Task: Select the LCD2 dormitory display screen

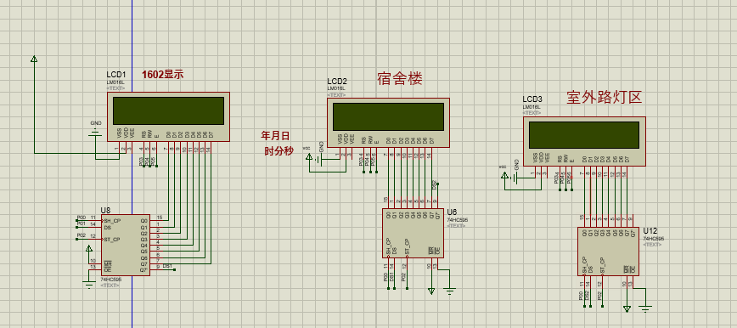Action: (x=388, y=122)
